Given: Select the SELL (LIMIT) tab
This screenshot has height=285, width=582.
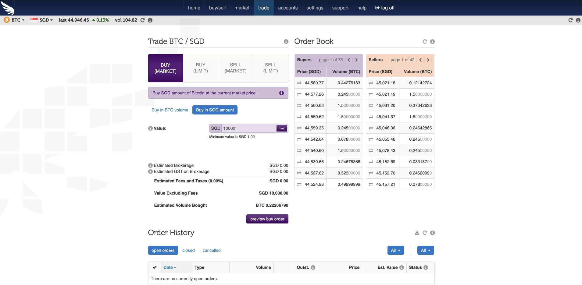Looking at the screenshot, I should coord(271,68).
